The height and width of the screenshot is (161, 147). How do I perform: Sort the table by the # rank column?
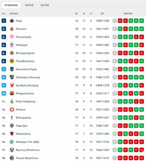(4, 14)
